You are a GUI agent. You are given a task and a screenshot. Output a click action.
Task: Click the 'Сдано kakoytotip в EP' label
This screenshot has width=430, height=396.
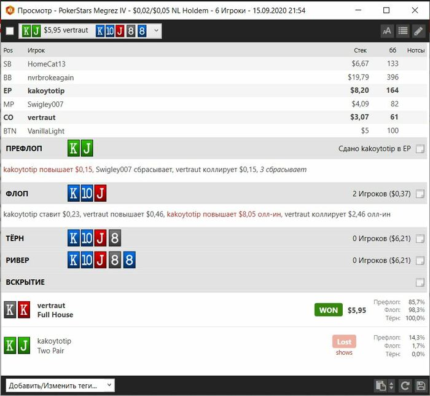tap(374, 149)
